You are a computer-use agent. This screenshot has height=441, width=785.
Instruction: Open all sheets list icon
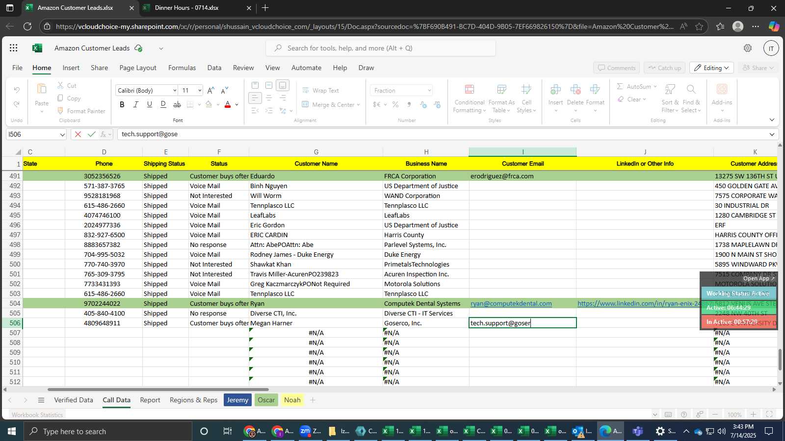click(41, 400)
